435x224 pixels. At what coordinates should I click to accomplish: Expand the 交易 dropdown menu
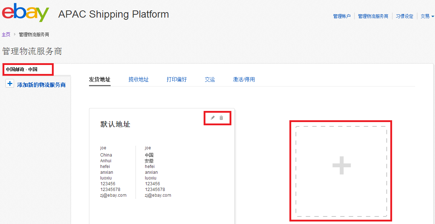tap(427, 16)
